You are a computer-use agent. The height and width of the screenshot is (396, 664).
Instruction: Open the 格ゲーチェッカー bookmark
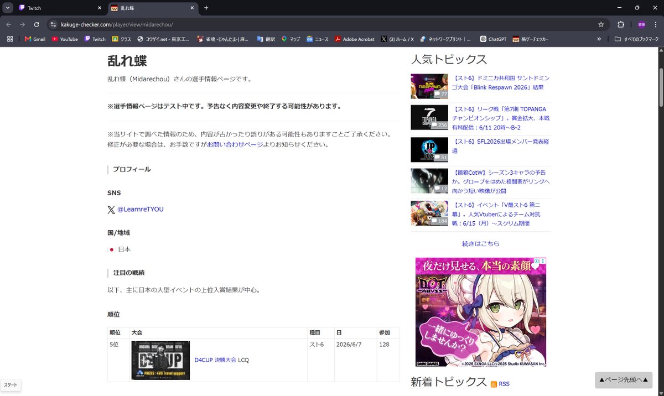[x=530, y=39]
